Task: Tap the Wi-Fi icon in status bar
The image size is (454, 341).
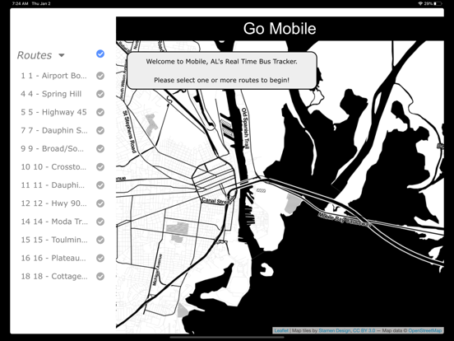Action: pyautogui.click(x=420, y=3)
